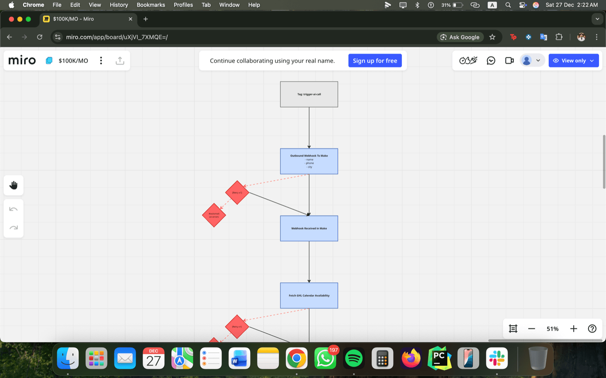606x378 pixels.
Task: Click the red Retry diamond near Outbound Webhook
Action: coord(237,192)
